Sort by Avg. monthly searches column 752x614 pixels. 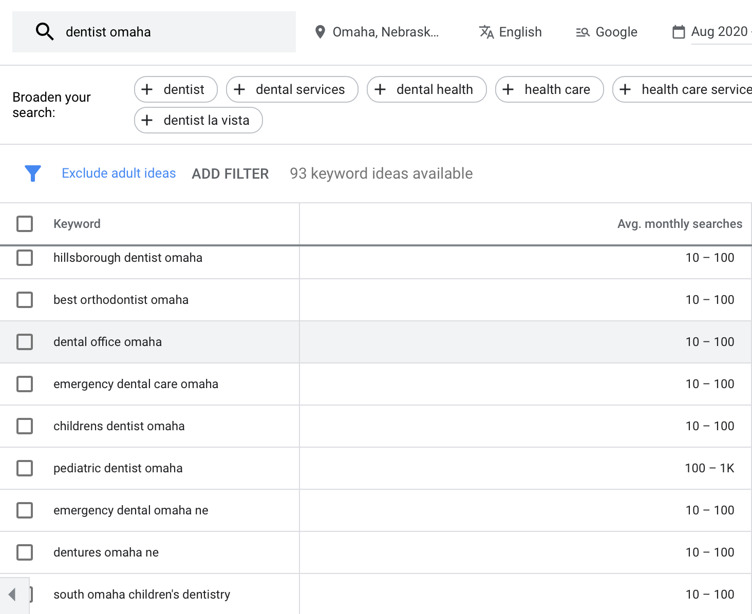679,224
